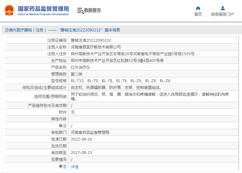Click the 产品储存条件及有效期 label
The width and height of the screenshot is (242, 173).
(x=47, y=105)
